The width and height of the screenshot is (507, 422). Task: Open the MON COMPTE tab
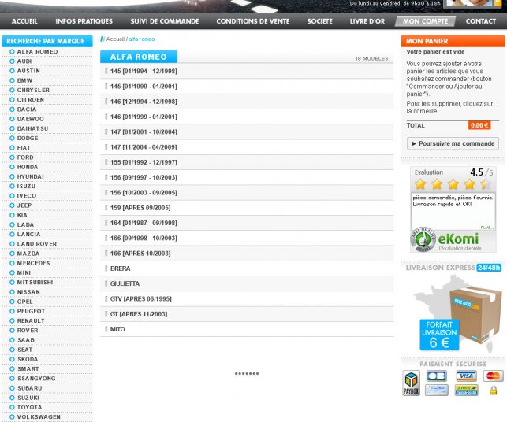point(425,21)
